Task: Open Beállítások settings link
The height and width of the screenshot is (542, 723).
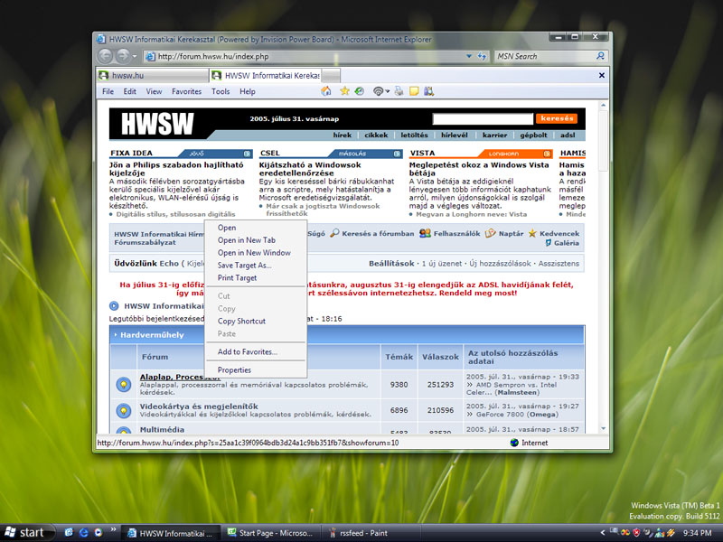Action: click(391, 264)
